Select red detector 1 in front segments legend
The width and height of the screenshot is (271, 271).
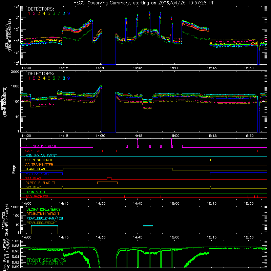point(29,14)
